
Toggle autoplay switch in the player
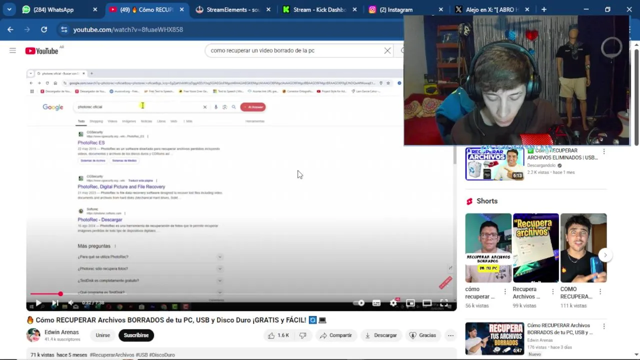(358, 303)
